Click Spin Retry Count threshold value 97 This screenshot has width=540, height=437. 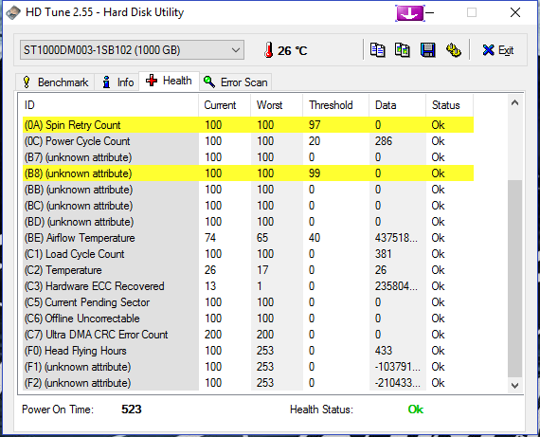pyautogui.click(x=315, y=125)
